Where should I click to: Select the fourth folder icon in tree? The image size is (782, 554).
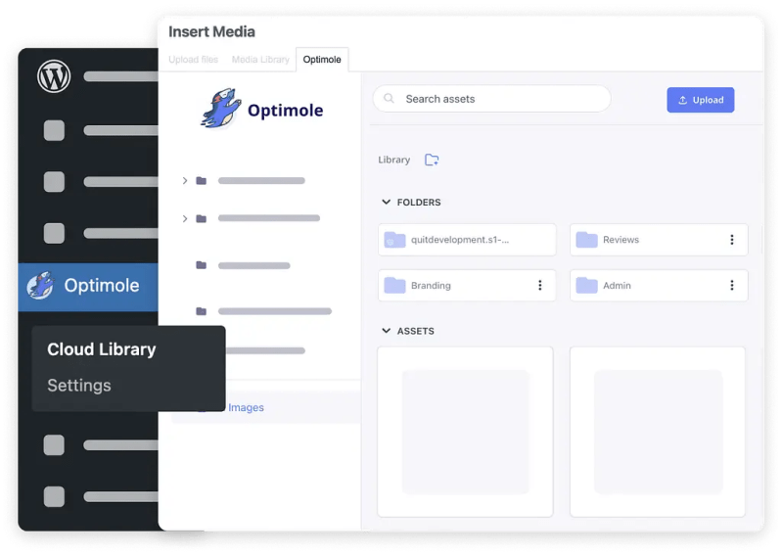[201, 311]
